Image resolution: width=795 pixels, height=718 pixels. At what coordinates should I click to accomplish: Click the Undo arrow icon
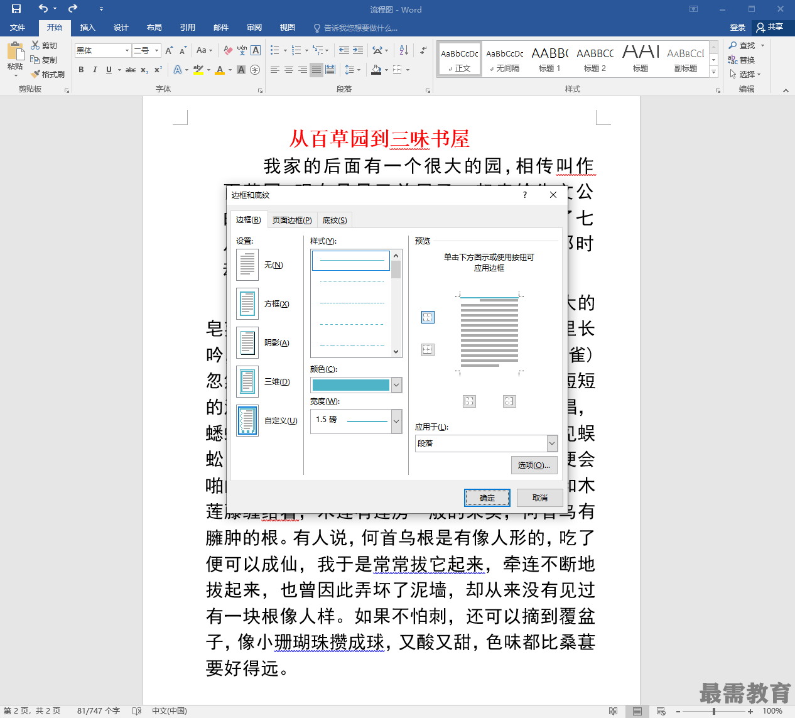tap(43, 9)
